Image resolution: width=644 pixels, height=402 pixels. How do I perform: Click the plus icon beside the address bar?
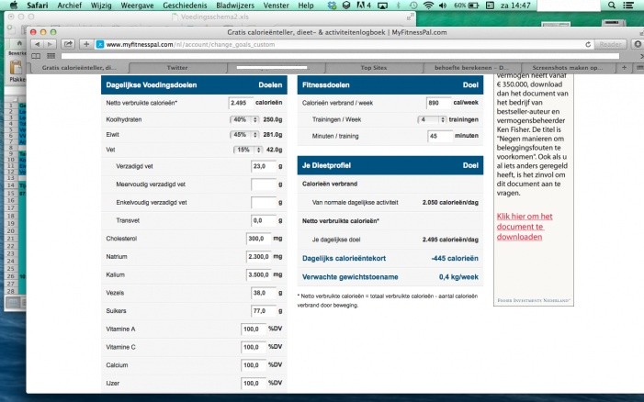coord(86,43)
